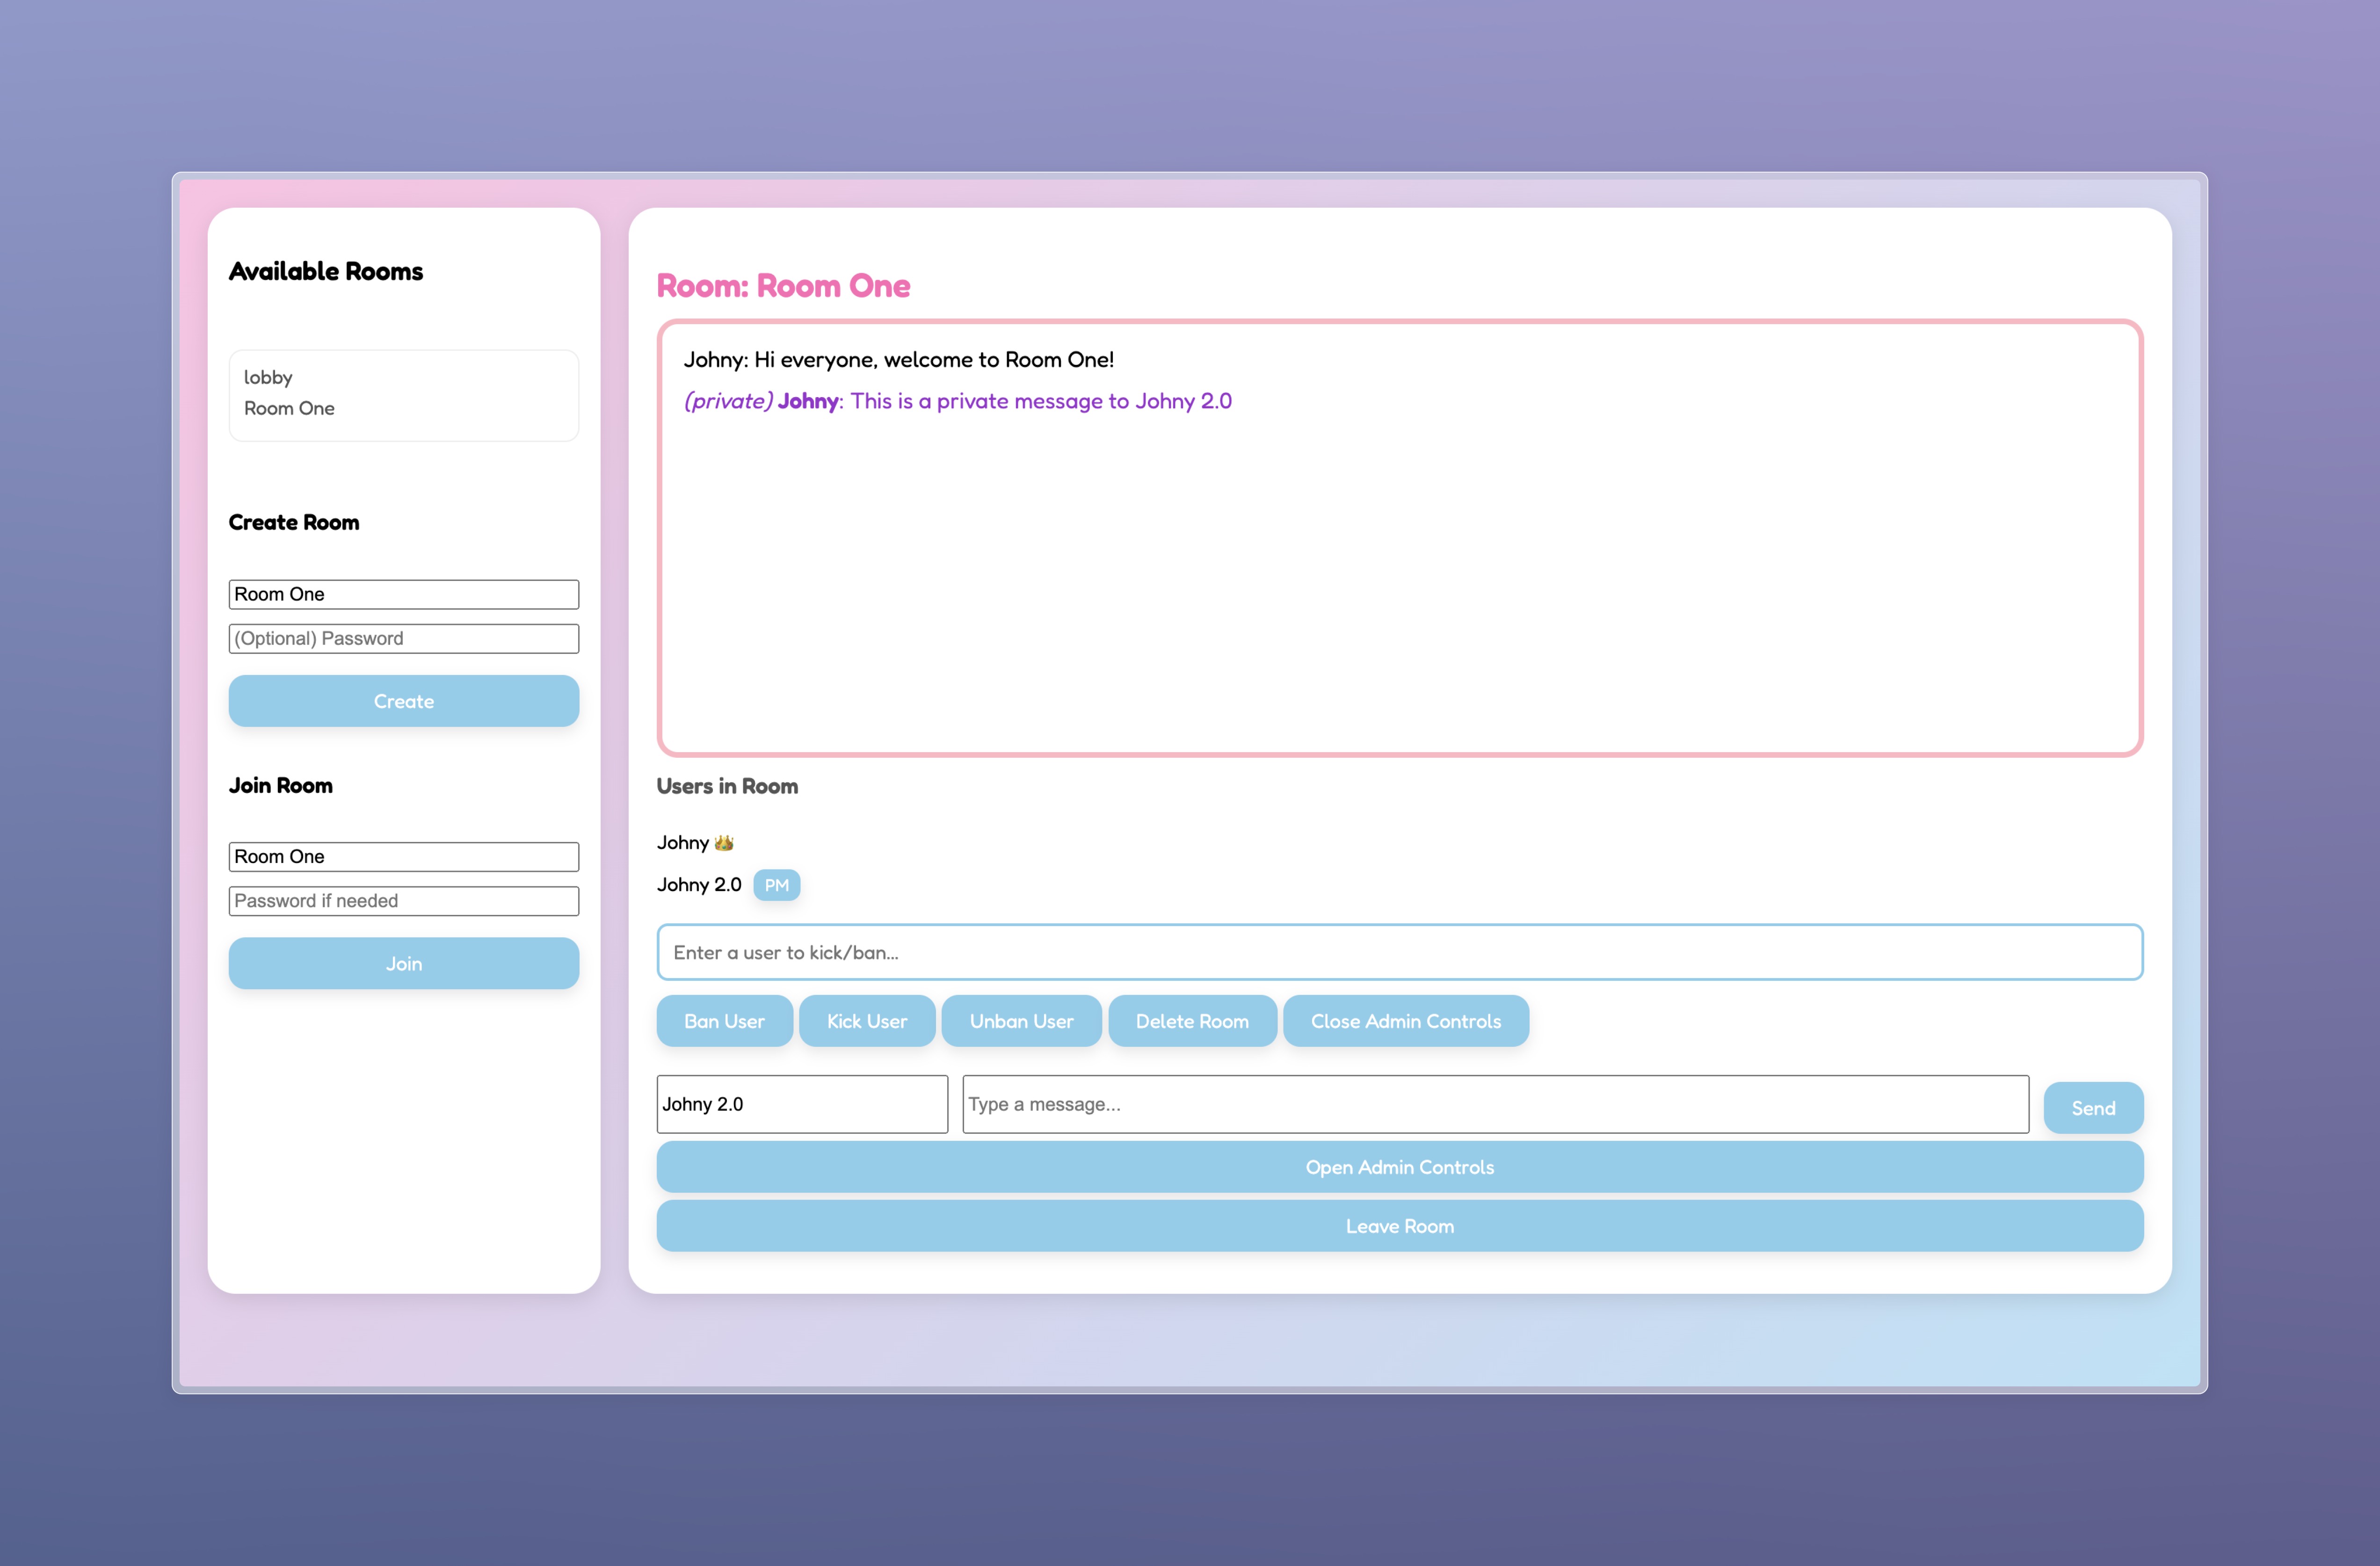Click the Create room name field

click(x=403, y=594)
